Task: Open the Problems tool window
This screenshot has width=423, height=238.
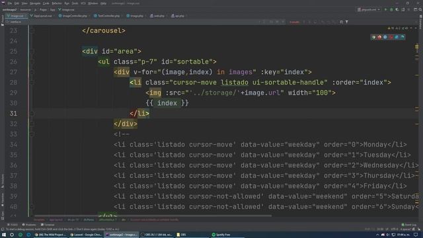Action: click(29, 225)
